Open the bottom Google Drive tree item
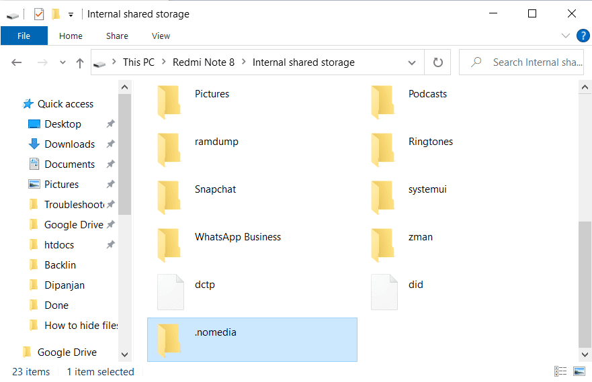Screen dimensions: 592x382 (x=67, y=352)
